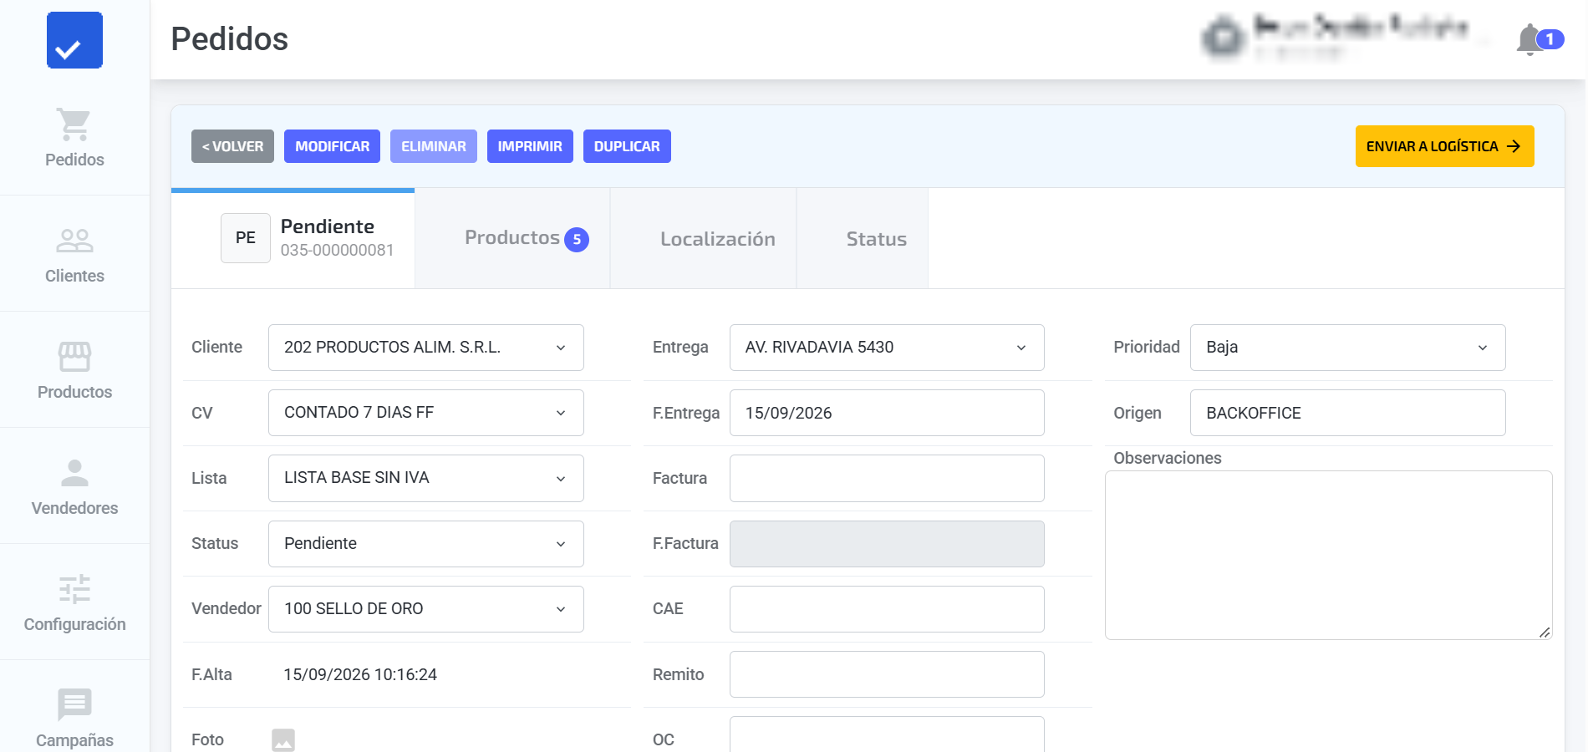Click the F.Alta timestamp 15/09/2026 10:16:24
Image resolution: width=1588 pixels, height=752 pixels.
tap(360, 674)
